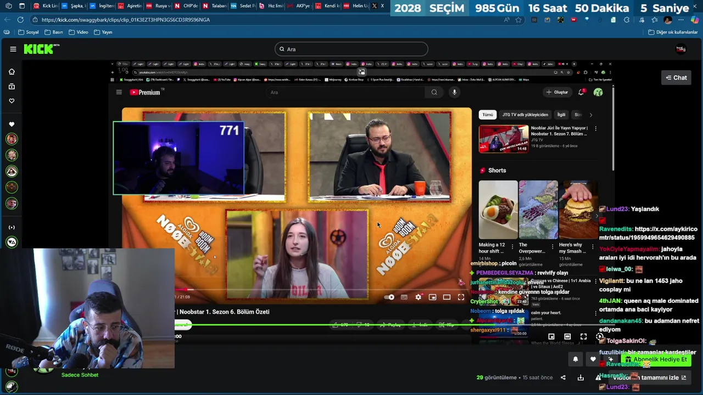Open the Making a 12 hour shift short
Image resolution: width=703 pixels, height=395 pixels.
click(x=498, y=210)
